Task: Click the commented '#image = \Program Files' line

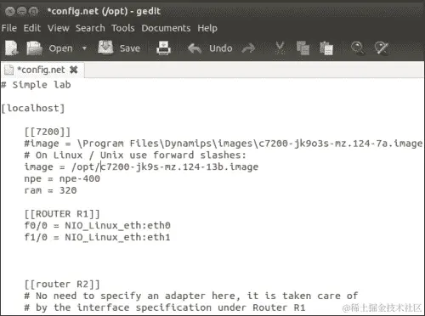Action: 224,144
